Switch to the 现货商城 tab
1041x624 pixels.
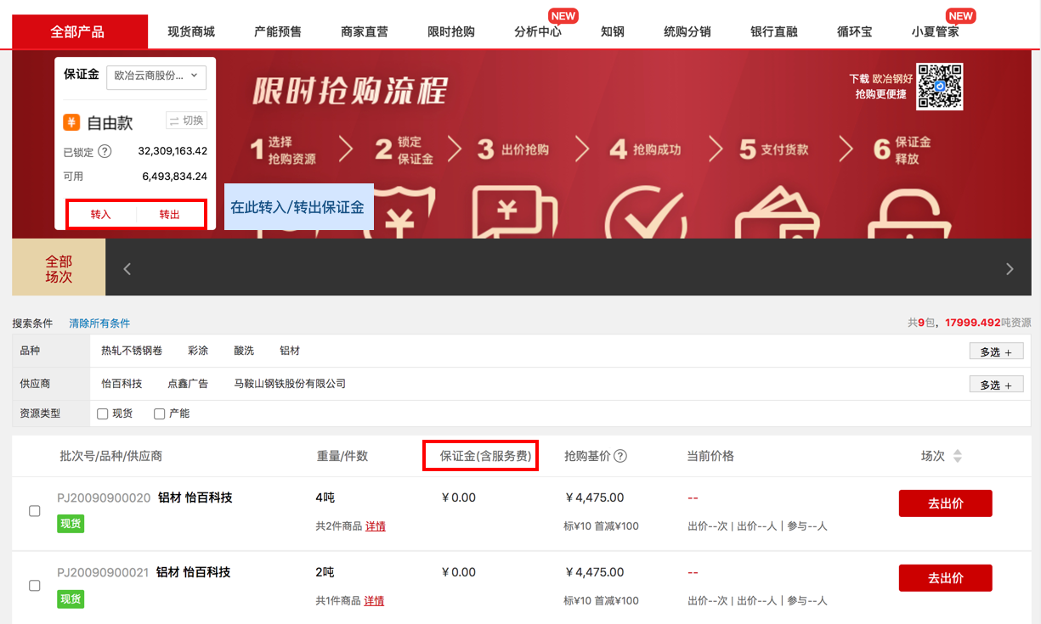(x=191, y=32)
